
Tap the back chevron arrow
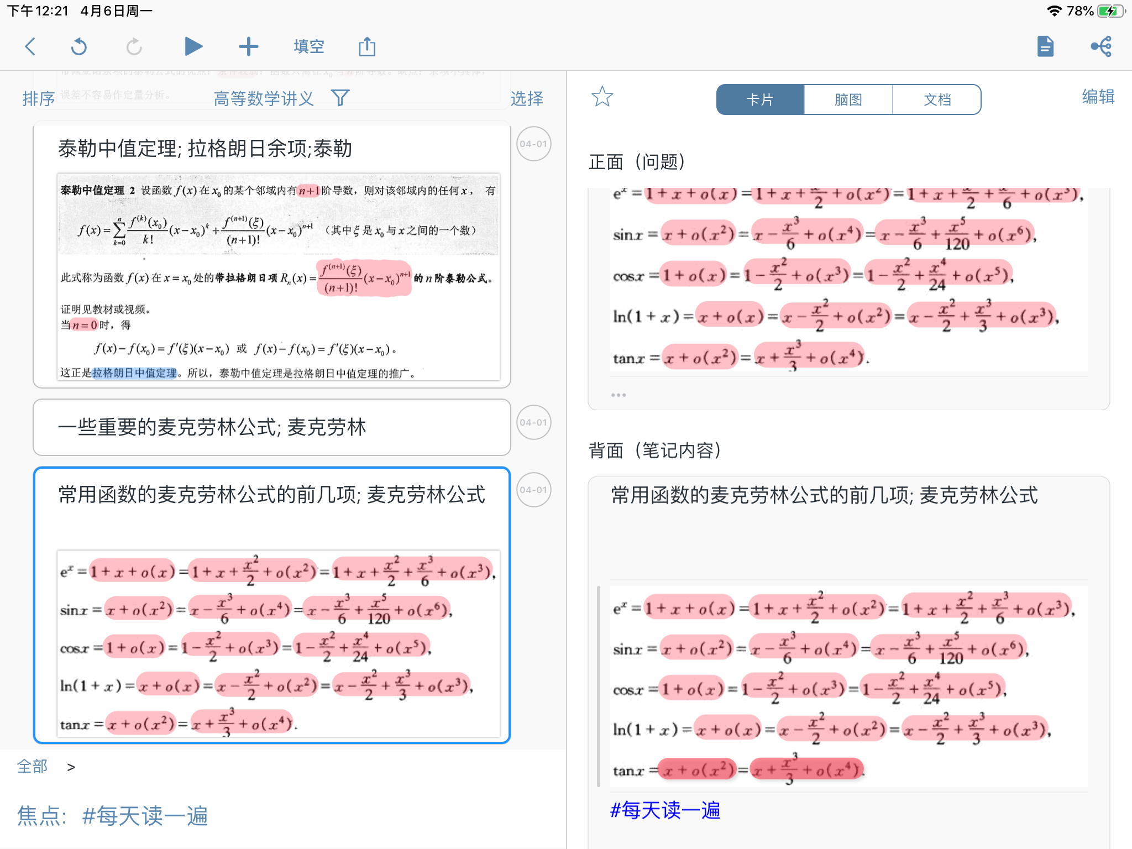[x=30, y=46]
